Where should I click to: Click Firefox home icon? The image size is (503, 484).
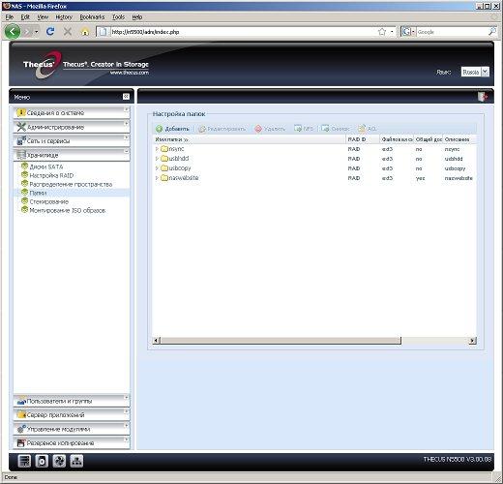coord(85,32)
